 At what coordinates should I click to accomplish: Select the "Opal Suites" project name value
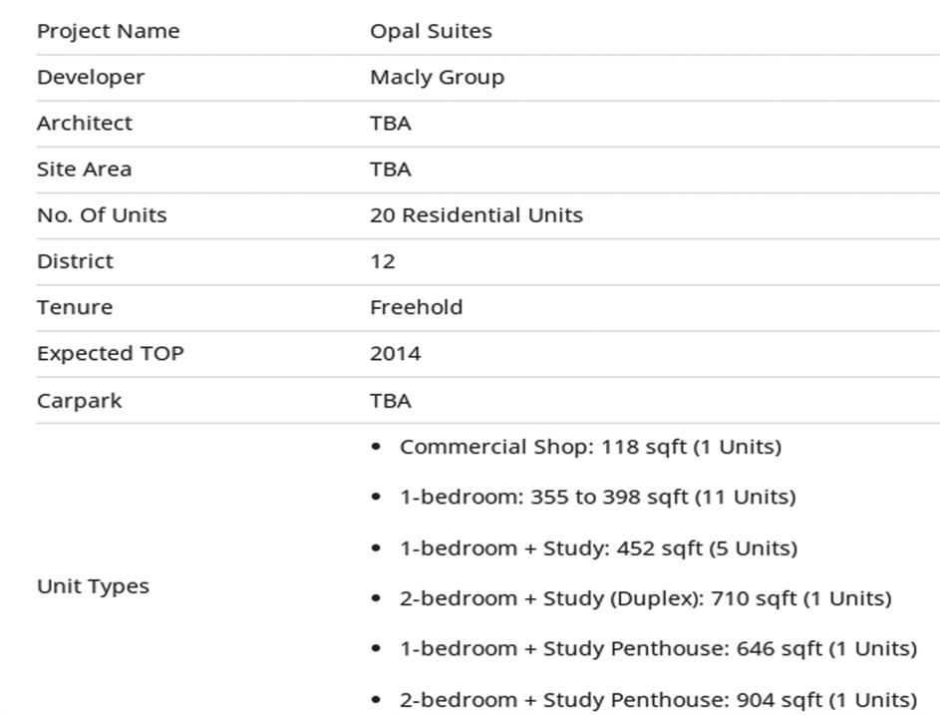point(431,31)
